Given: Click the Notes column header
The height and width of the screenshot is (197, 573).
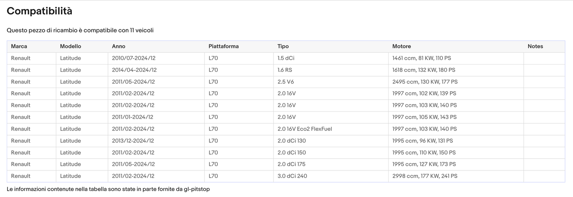Looking at the screenshot, I should point(535,46).
